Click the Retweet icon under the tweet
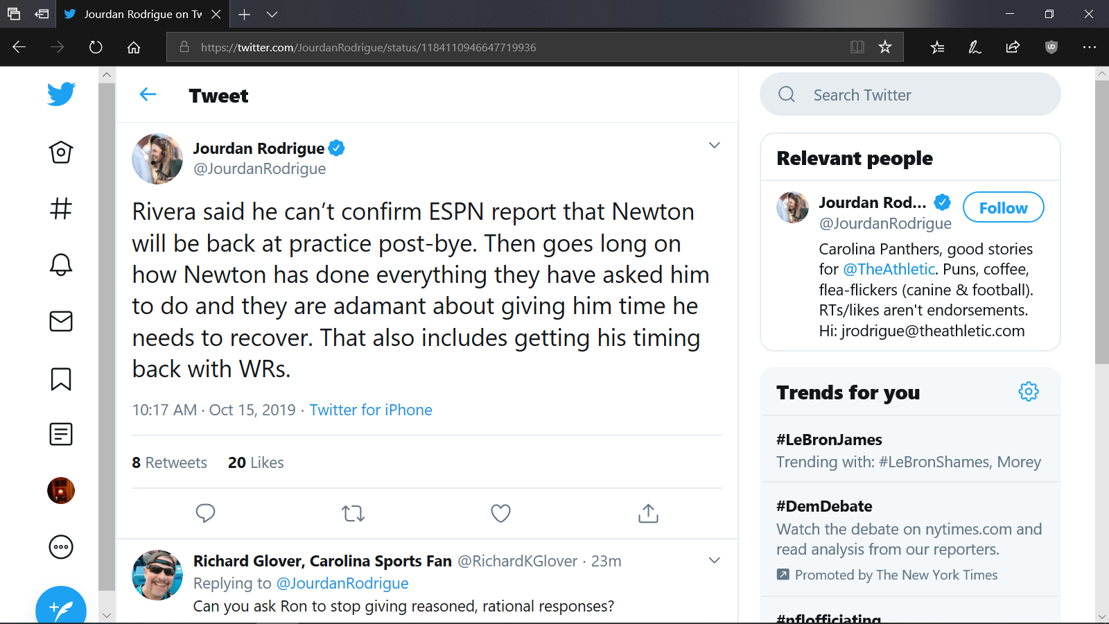 pos(353,514)
